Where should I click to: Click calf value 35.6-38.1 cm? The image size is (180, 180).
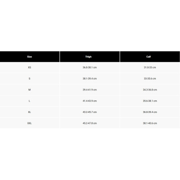pos(150,101)
